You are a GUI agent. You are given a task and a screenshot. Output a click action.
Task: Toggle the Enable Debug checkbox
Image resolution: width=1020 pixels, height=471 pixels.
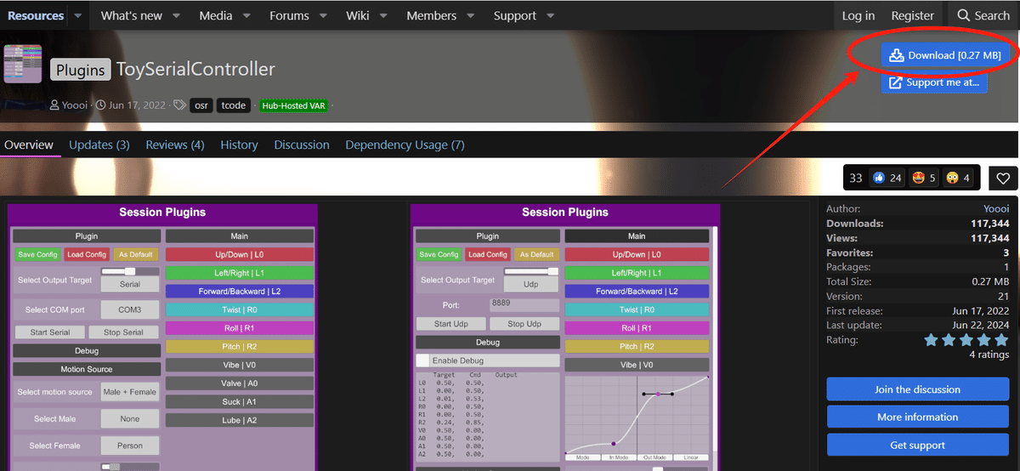pyautogui.click(x=422, y=360)
